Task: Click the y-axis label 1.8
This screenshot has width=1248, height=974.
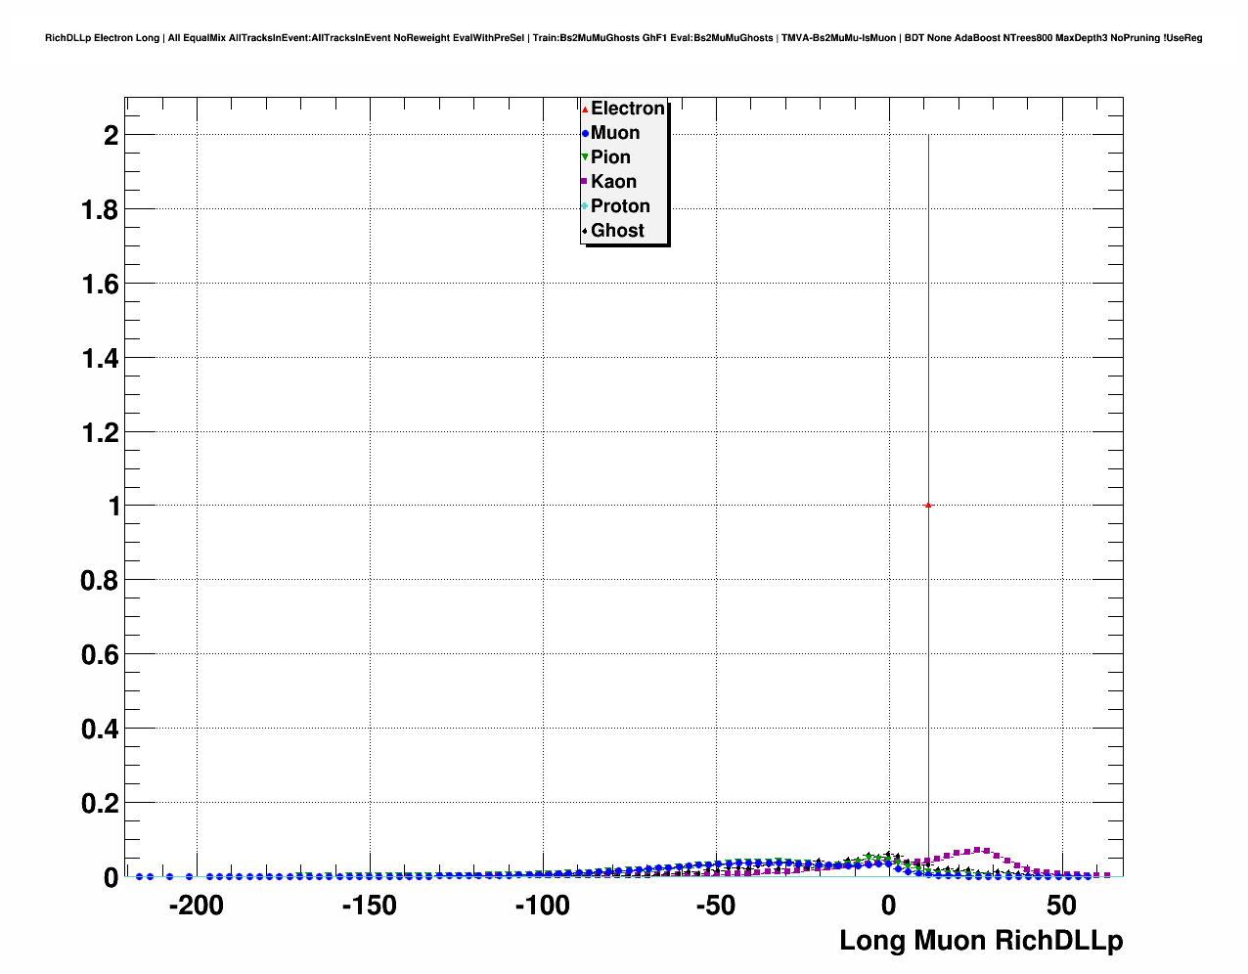Action: point(100,210)
